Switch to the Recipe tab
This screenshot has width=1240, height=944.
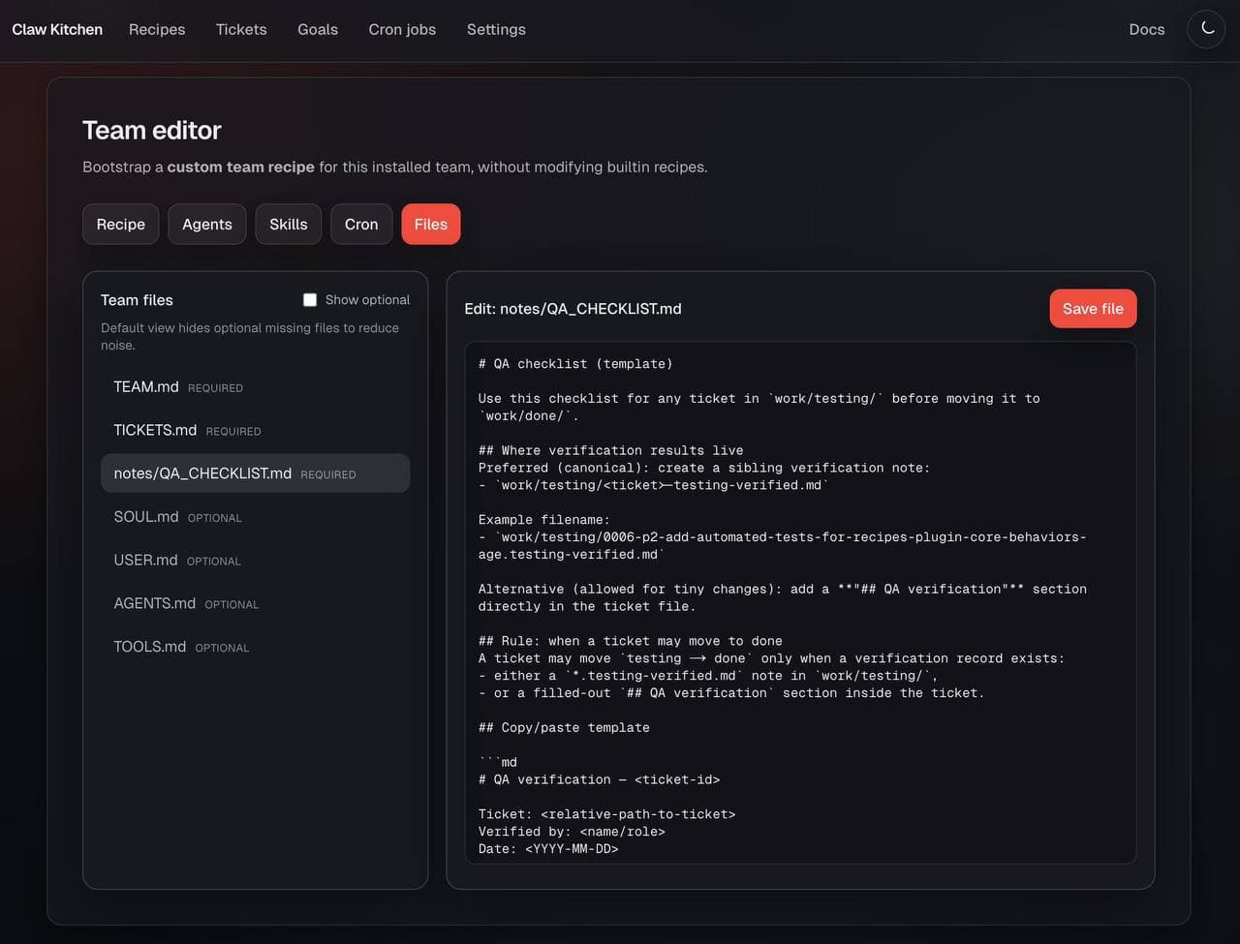[x=121, y=225]
